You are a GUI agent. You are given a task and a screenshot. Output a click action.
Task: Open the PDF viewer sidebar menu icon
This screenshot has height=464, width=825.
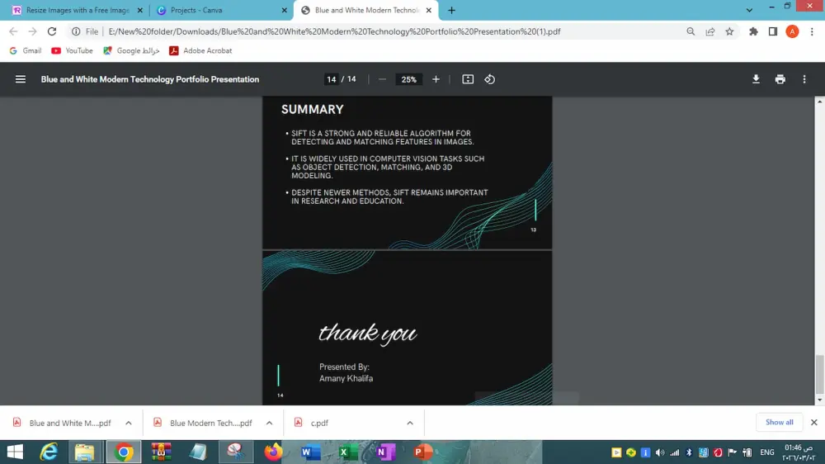tap(21, 79)
